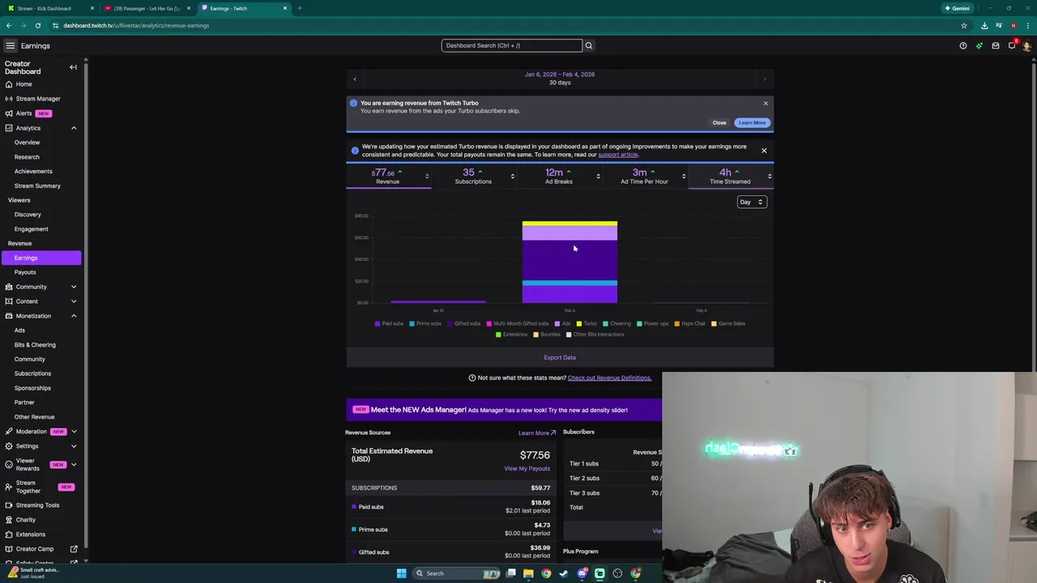
Task: Reload the page
Action: [x=37, y=25]
